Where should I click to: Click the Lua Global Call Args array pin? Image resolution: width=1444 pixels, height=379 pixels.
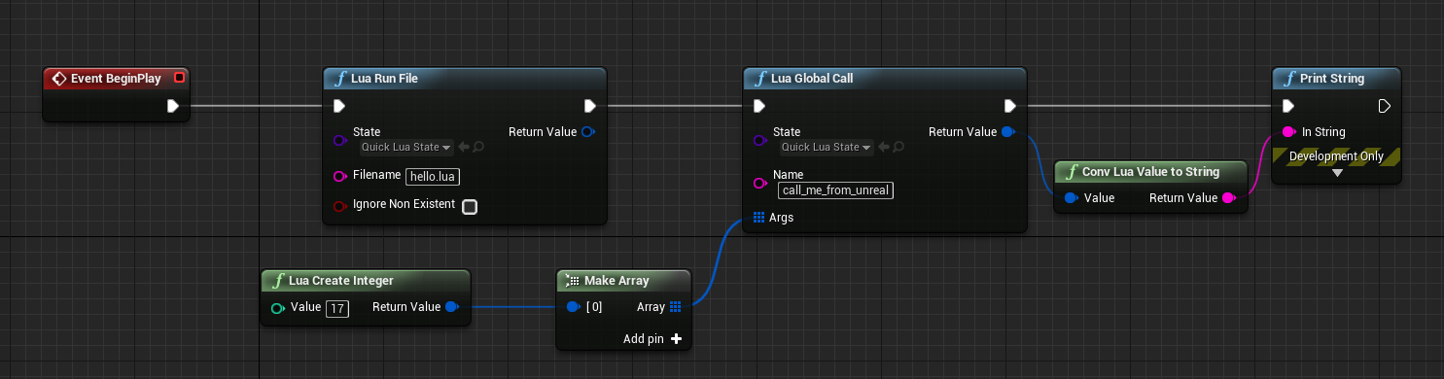tap(759, 218)
